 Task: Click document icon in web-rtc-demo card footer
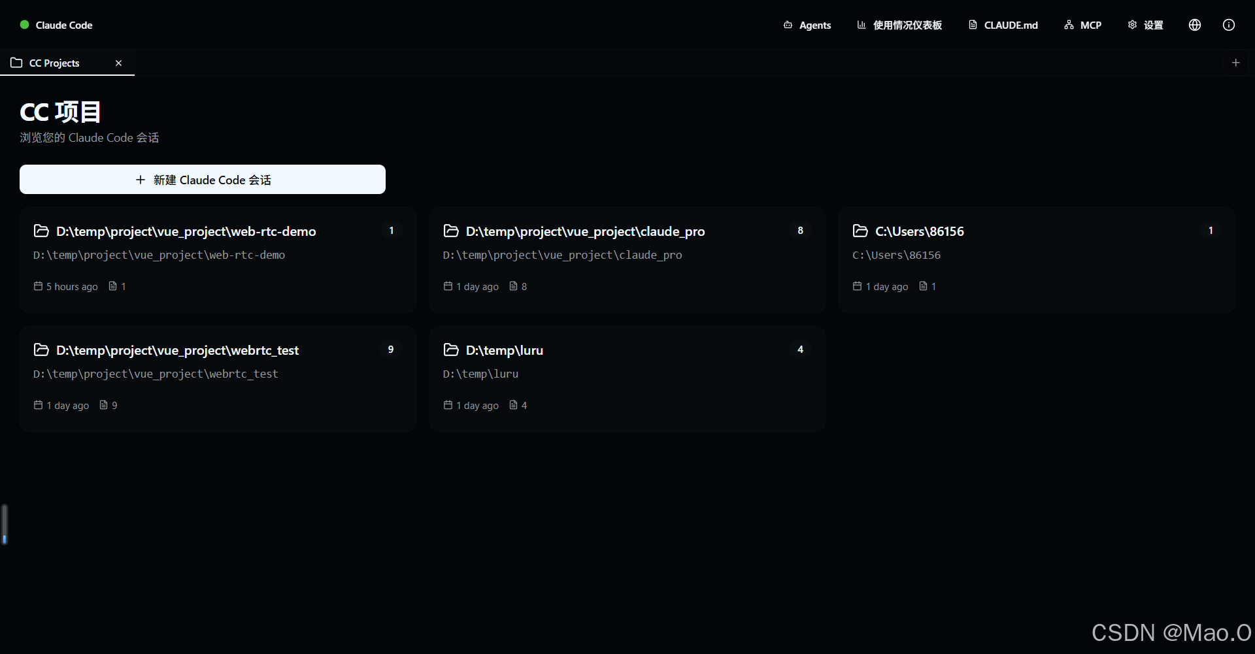coord(112,286)
